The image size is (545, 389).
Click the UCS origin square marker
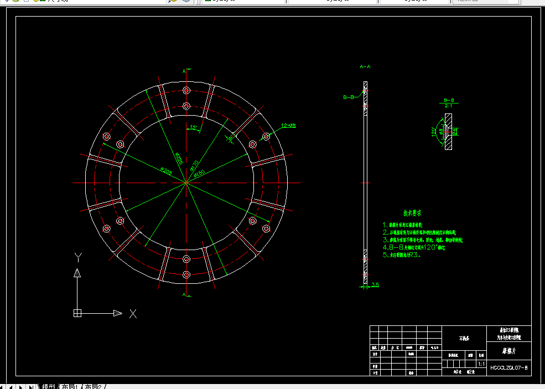click(77, 313)
